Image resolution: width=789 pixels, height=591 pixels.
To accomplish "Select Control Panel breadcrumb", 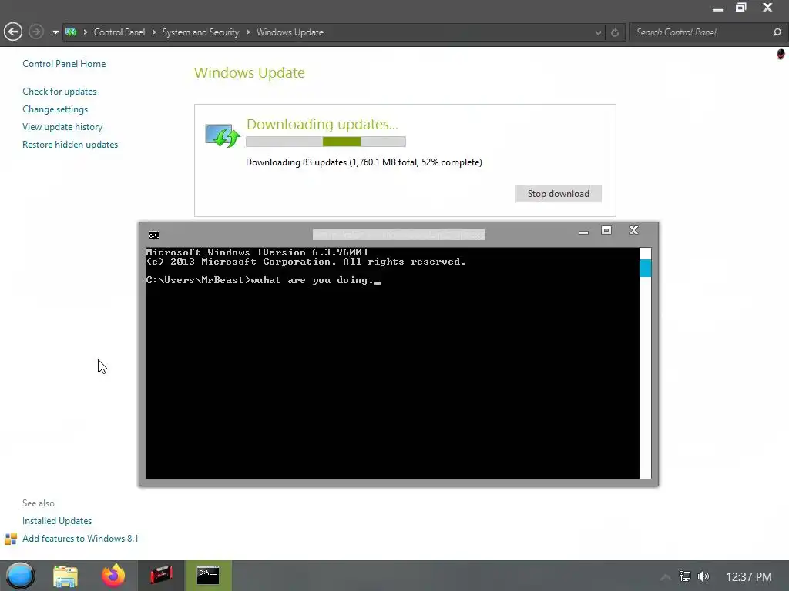I will tap(119, 32).
